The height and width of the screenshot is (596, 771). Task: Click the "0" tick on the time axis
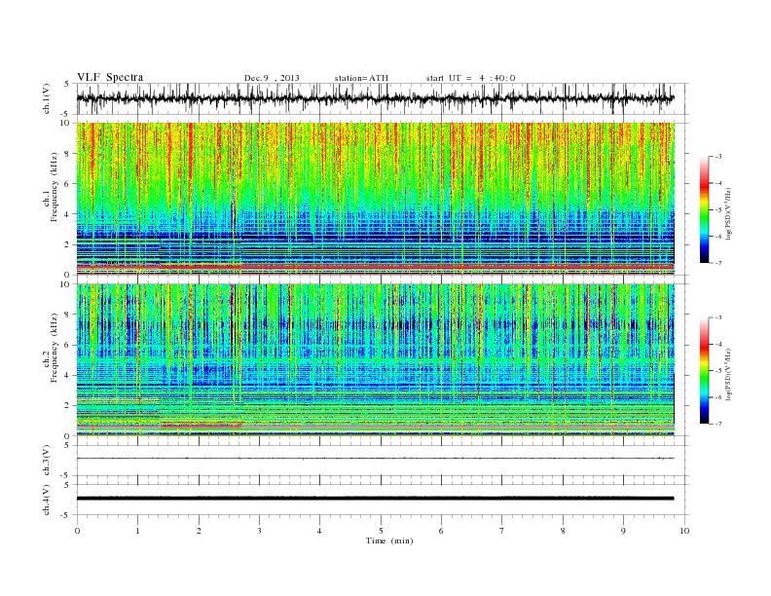click(77, 531)
